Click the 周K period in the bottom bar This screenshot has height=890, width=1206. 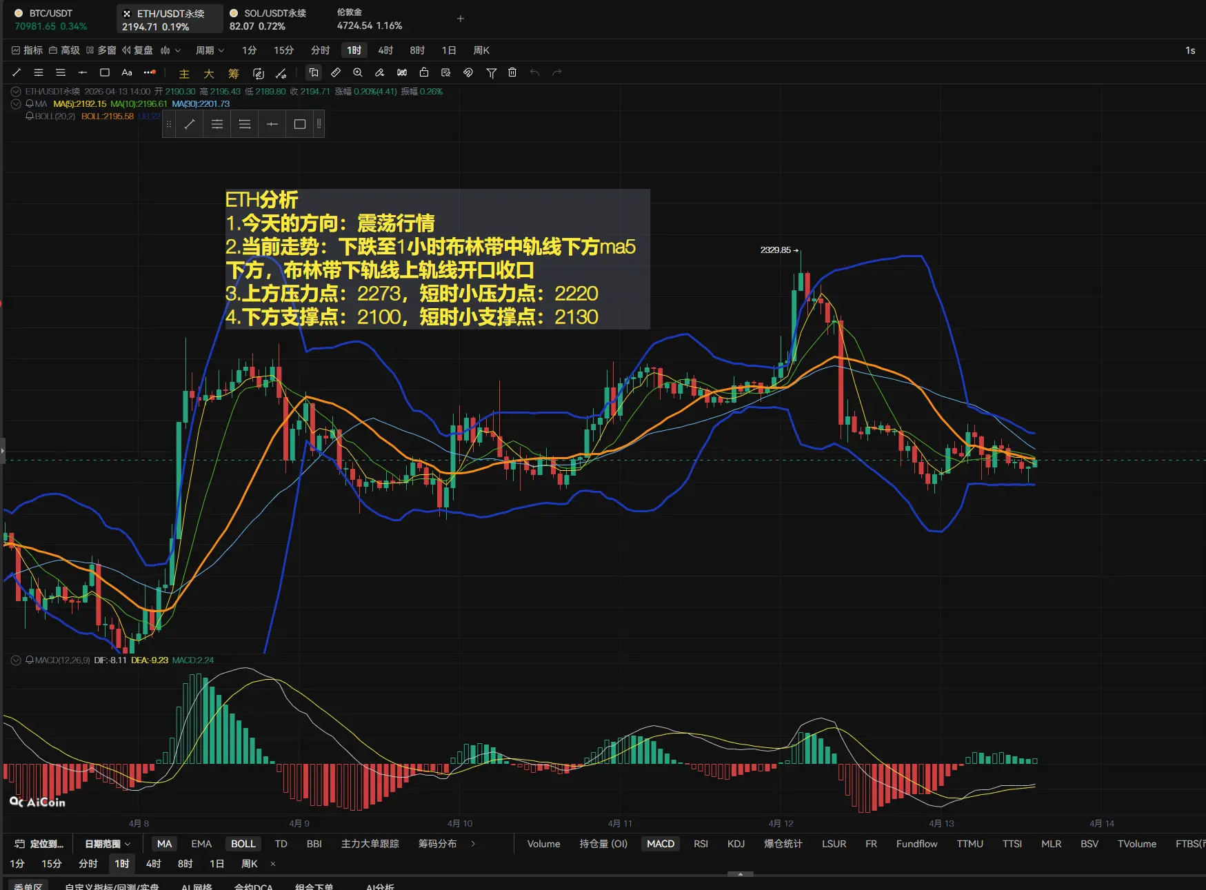pyautogui.click(x=250, y=864)
